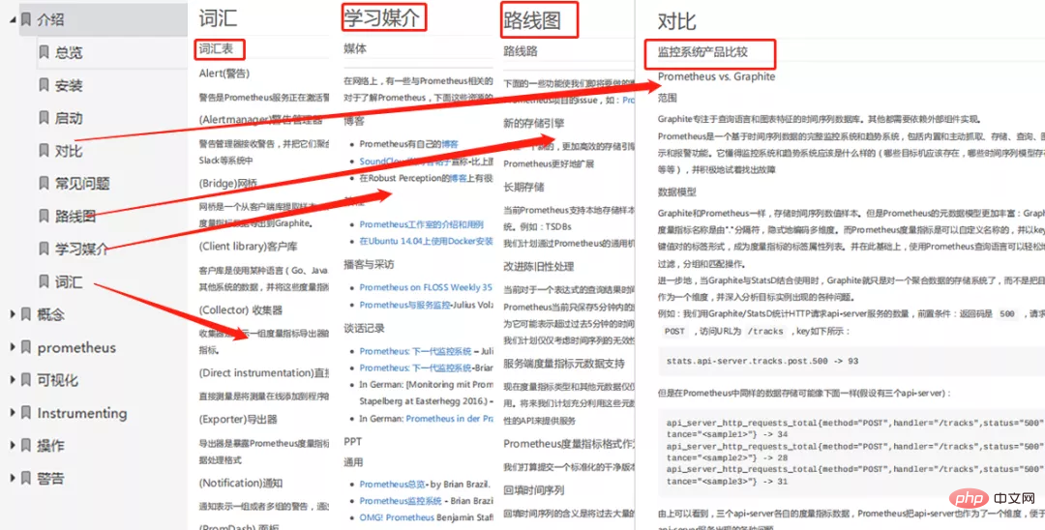
Task: Open Prometheus与服务监控 link
Action: coord(405,305)
